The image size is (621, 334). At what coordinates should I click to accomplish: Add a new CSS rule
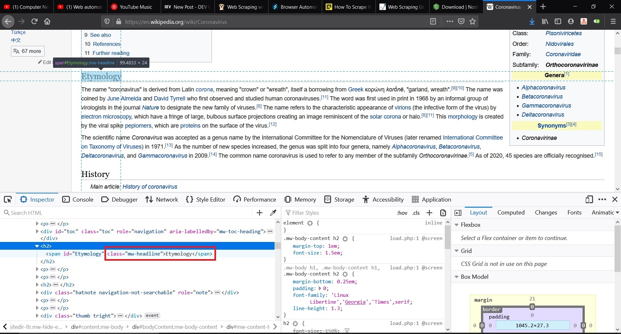tap(429, 213)
